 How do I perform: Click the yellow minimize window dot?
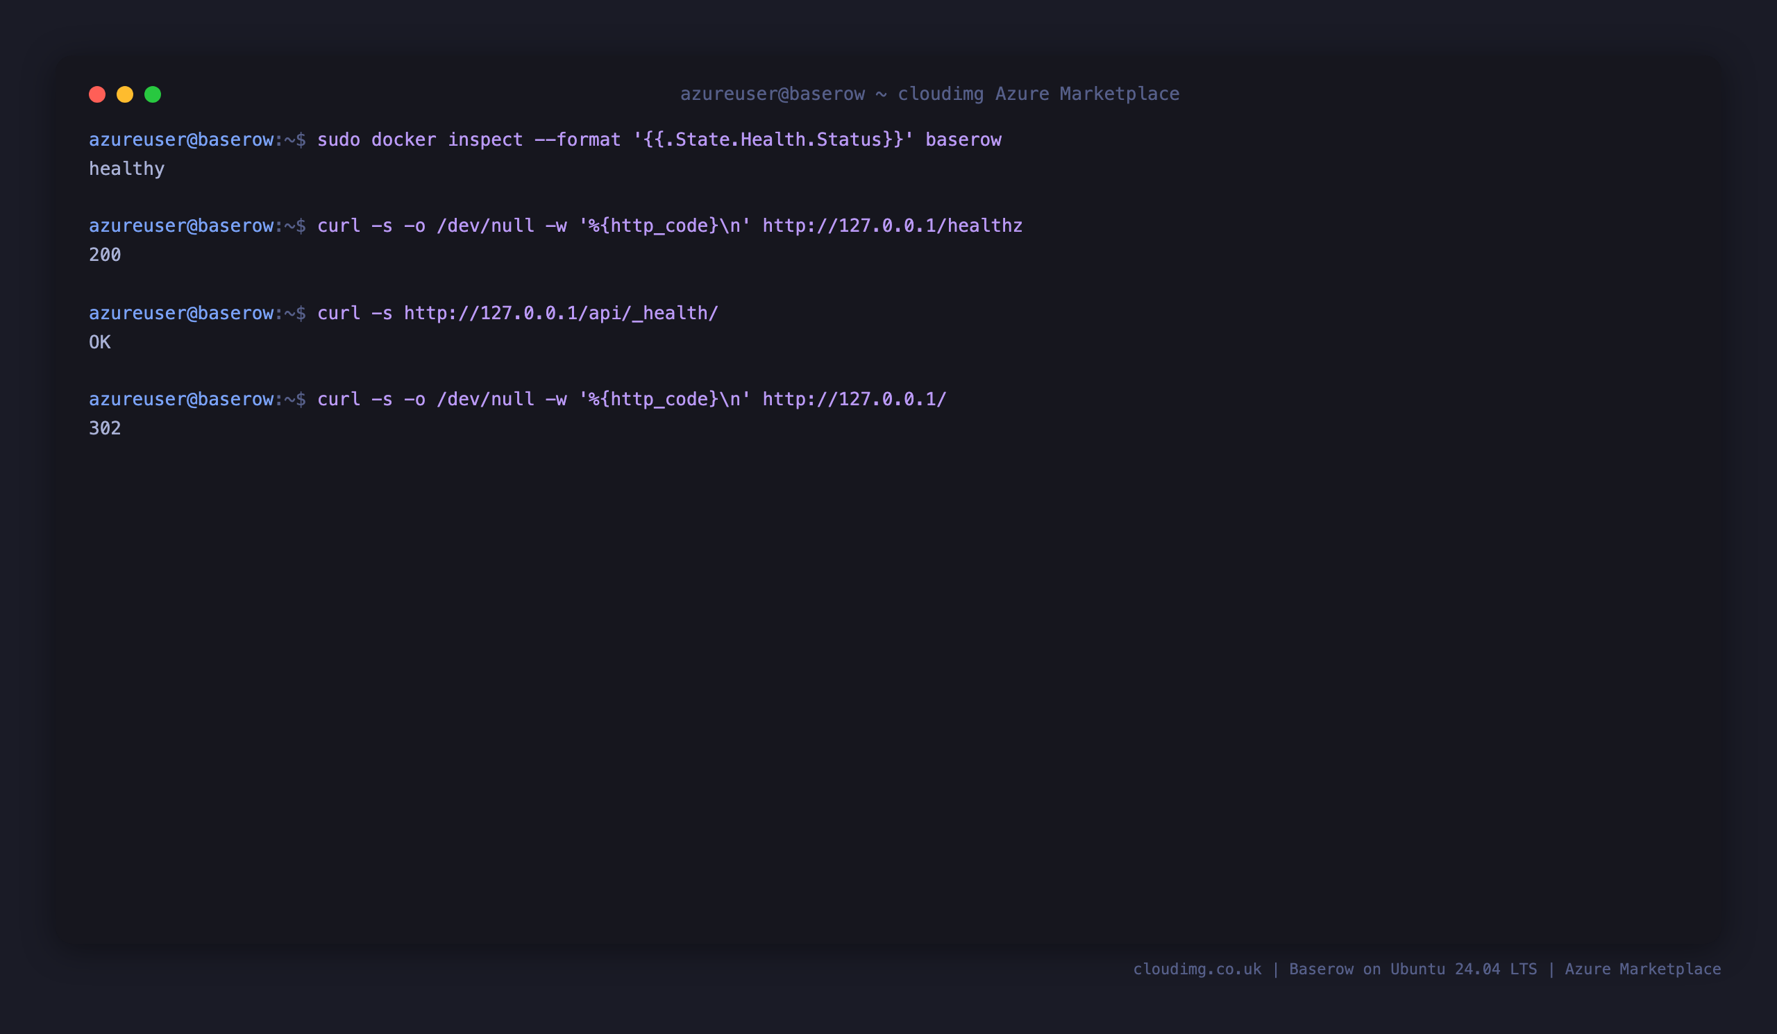coord(125,94)
